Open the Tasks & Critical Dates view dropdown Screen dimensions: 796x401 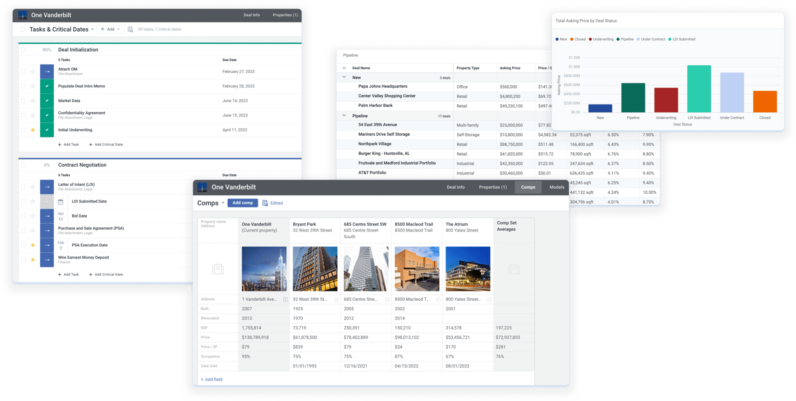(93, 29)
